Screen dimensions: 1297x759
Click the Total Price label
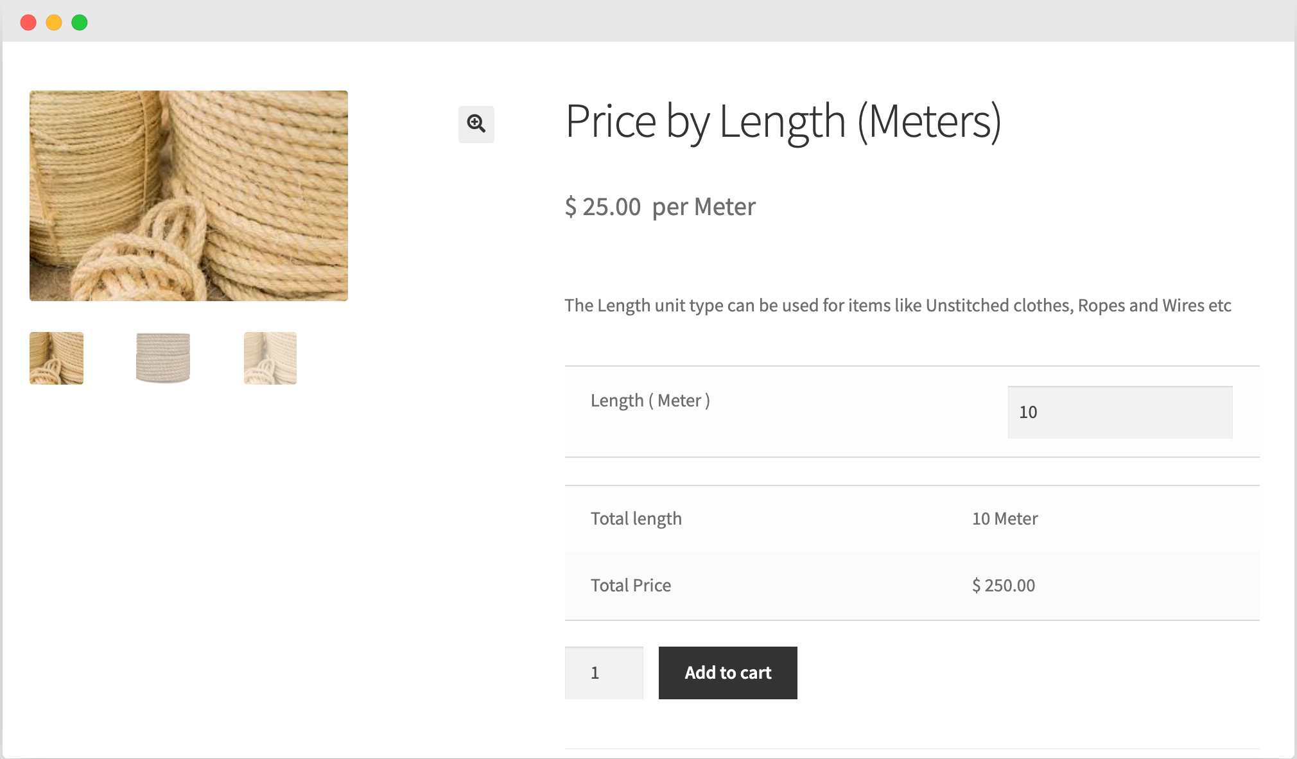click(631, 585)
